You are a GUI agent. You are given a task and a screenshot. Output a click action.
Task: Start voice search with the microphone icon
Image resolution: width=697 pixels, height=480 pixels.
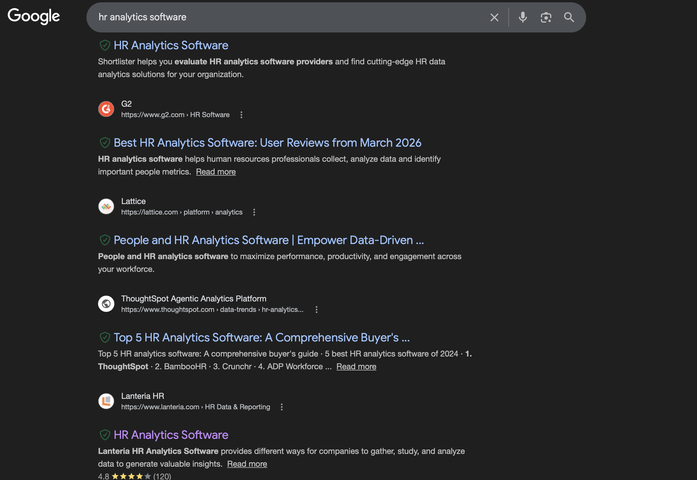click(x=523, y=17)
